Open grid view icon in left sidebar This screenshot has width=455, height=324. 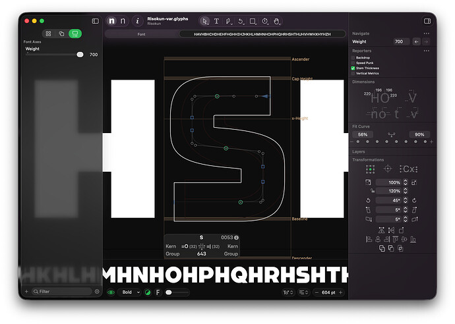[48, 34]
